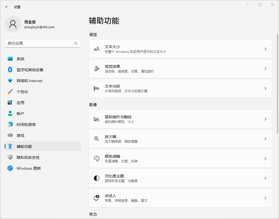This screenshot has height=219, width=279.
Task: Click the mouse pointer and touch icon
Action: (x=97, y=119)
